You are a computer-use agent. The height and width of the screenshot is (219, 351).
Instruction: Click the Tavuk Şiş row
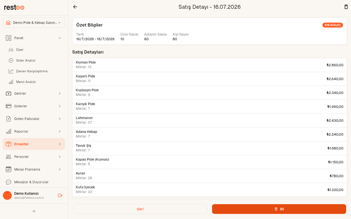(210, 148)
